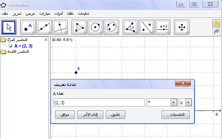Close the algebra view panel

[46, 40]
